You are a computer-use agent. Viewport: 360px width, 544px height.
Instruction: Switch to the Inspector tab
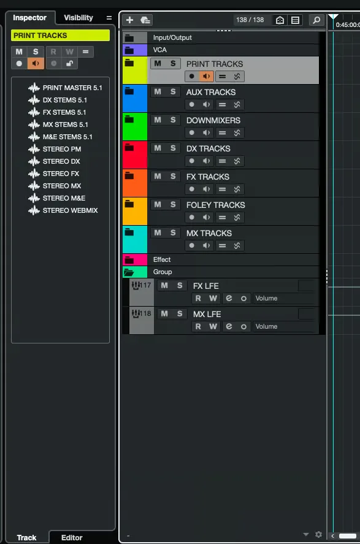click(30, 18)
